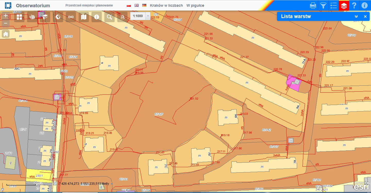This screenshot has width=371, height=193.
Task: Click the print icon in header
Action: tap(313, 5)
